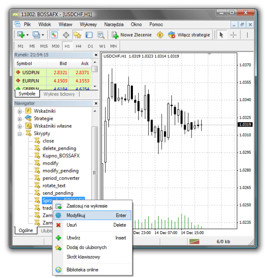The width and height of the screenshot is (265, 278).
Task: Choose Zastosuj na wykresie from context menu
Action: (x=92, y=206)
